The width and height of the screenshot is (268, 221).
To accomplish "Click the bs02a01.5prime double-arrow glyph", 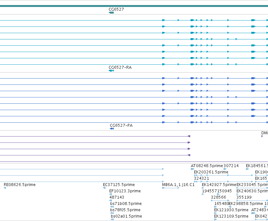I will (112, 220).
